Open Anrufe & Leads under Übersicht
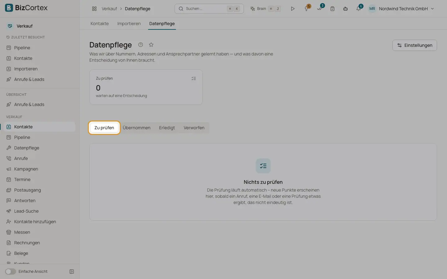 pos(40,104)
